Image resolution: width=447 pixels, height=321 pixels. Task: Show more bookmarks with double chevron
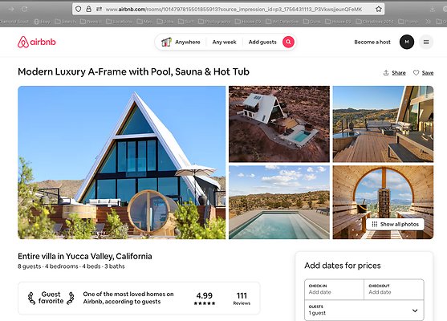point(428,22)
